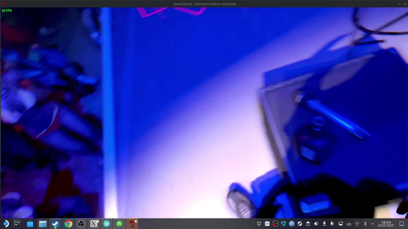408x229 pixels.
Task: Open the white square tray app icon
Action: pos(267,224)
